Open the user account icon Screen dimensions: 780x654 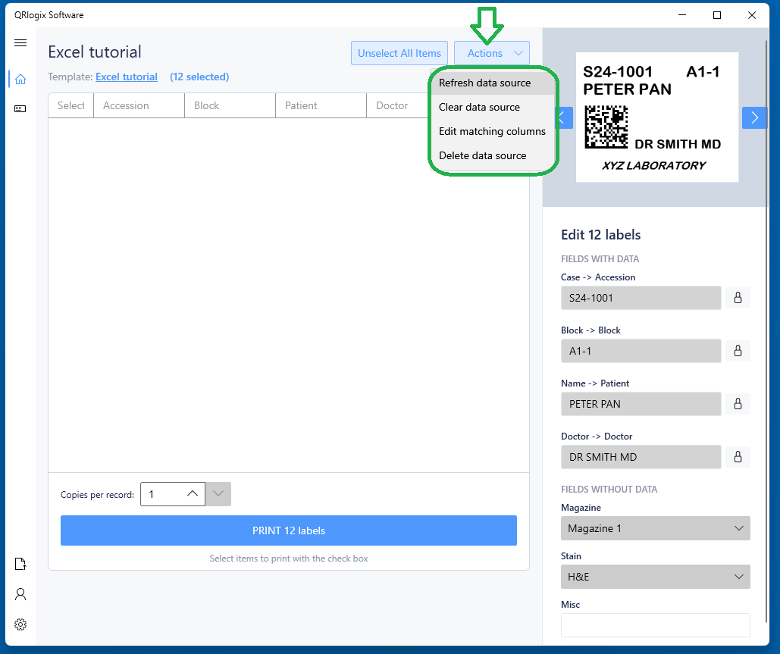pos(20,594)
